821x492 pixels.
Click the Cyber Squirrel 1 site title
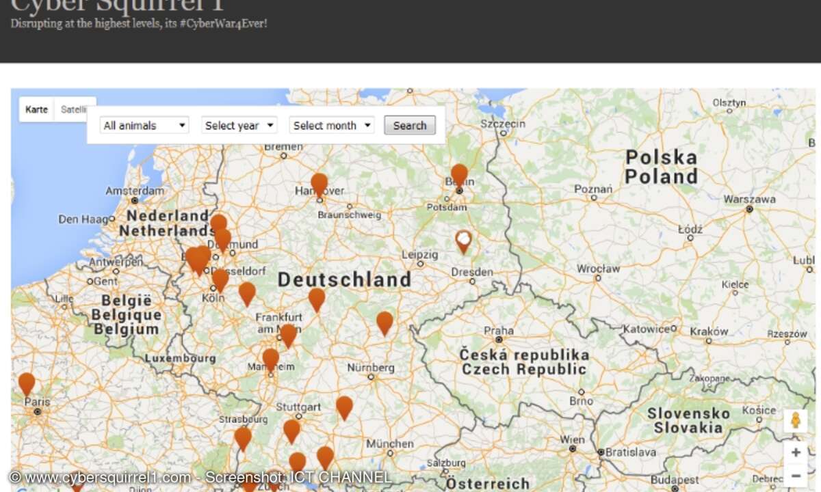tap(118, 5)
